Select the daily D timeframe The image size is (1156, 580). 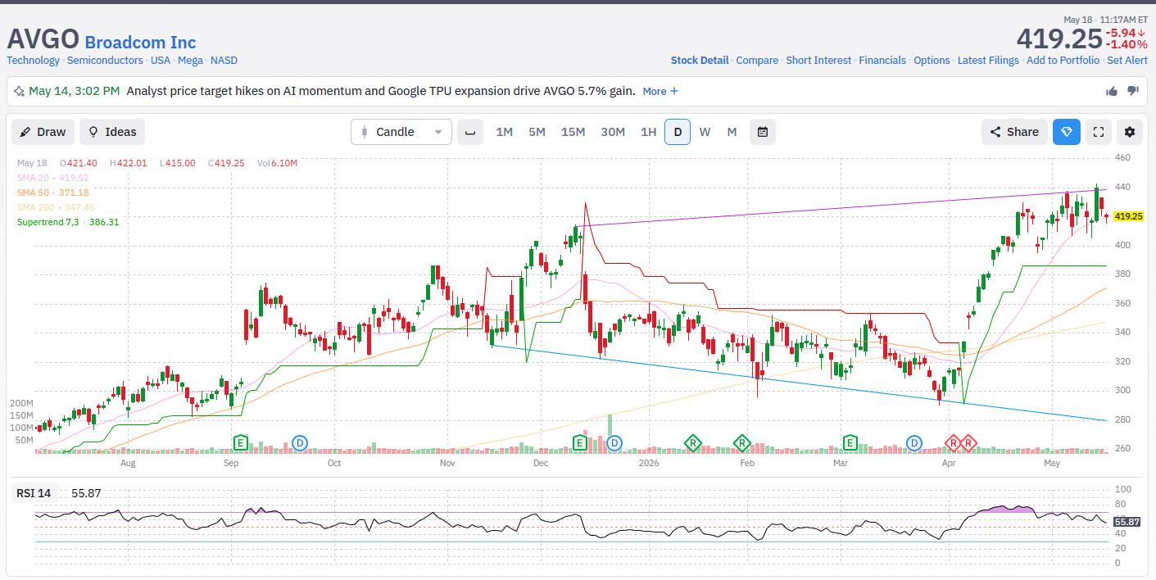click(678, 132)
